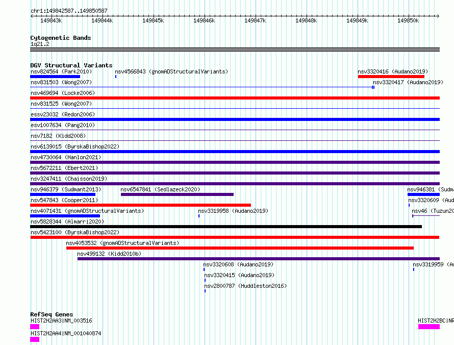Screen dimensions: 454x345
Task: Open nsv4566843 (gnomADStructuralVariants) label
Action: pos(171,71)
